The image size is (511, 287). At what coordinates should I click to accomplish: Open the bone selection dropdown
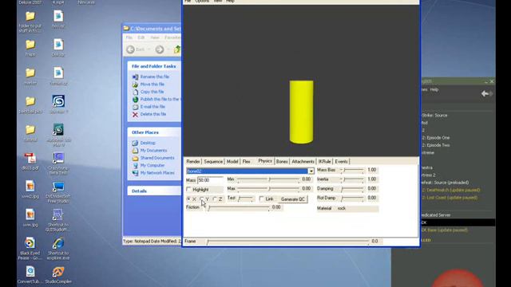coord(311,171)
